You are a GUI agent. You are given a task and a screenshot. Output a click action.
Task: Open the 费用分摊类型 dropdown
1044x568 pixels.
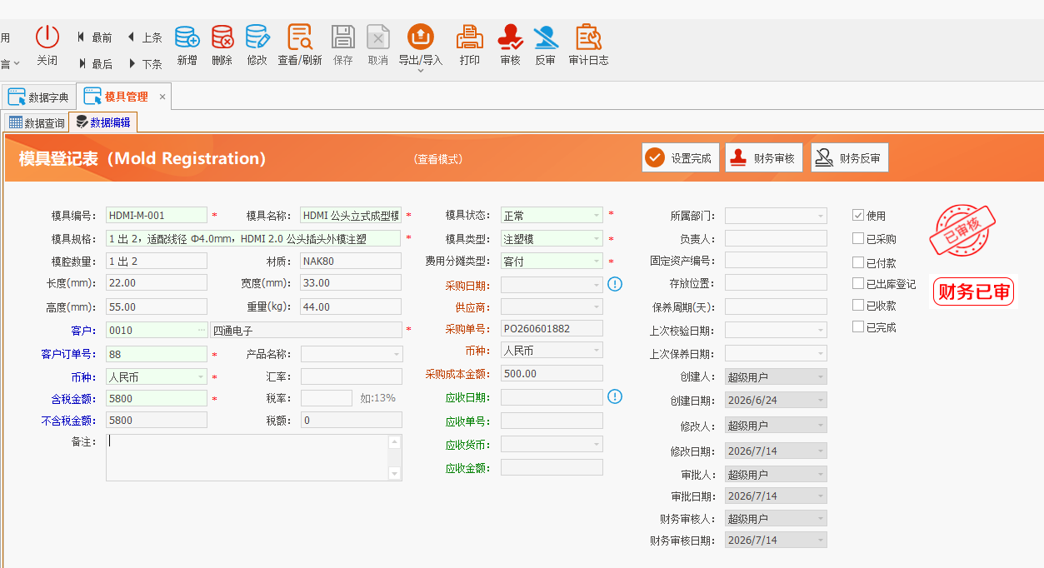597,262
